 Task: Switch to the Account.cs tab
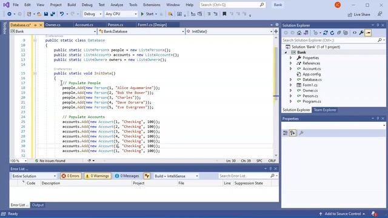[84, 25]
